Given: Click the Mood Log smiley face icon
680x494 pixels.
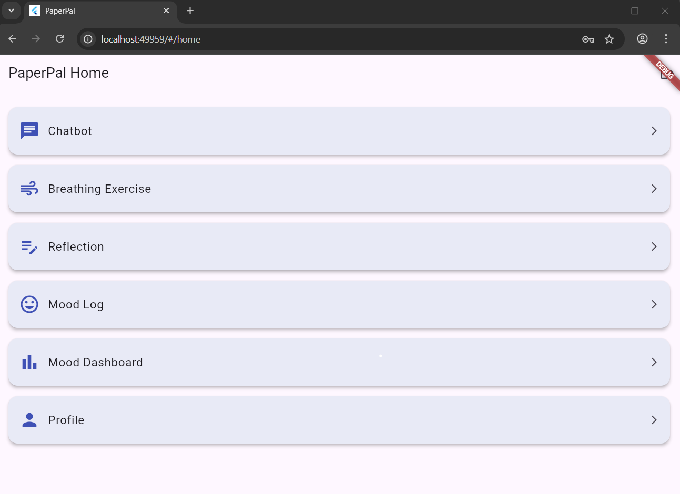Looking at the screenshot, I should [29, 304].
